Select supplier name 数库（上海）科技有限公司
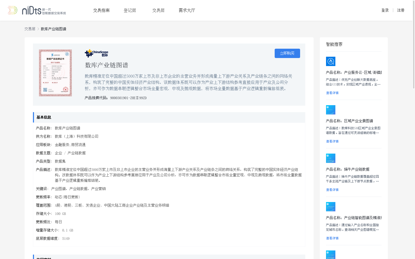415x259 pixels. tap(77, 136)
